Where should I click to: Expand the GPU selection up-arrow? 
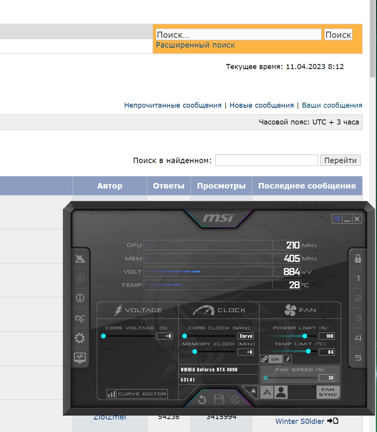pos(253,391)
